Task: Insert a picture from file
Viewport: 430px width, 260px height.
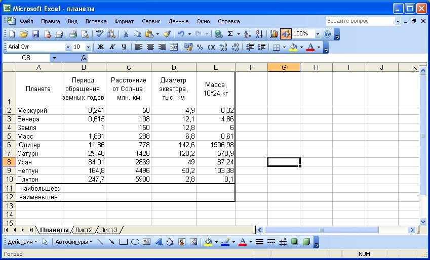Action: click(x=193, y=242)
